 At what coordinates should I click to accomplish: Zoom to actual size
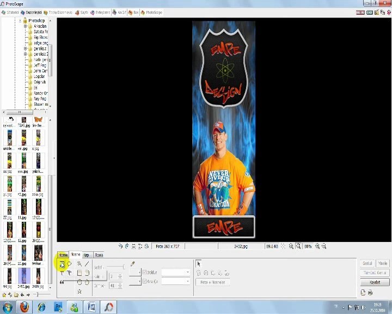click(x=291, y=246)
